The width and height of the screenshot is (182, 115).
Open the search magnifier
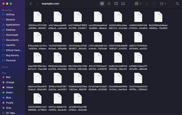click(x=177, y=4)
